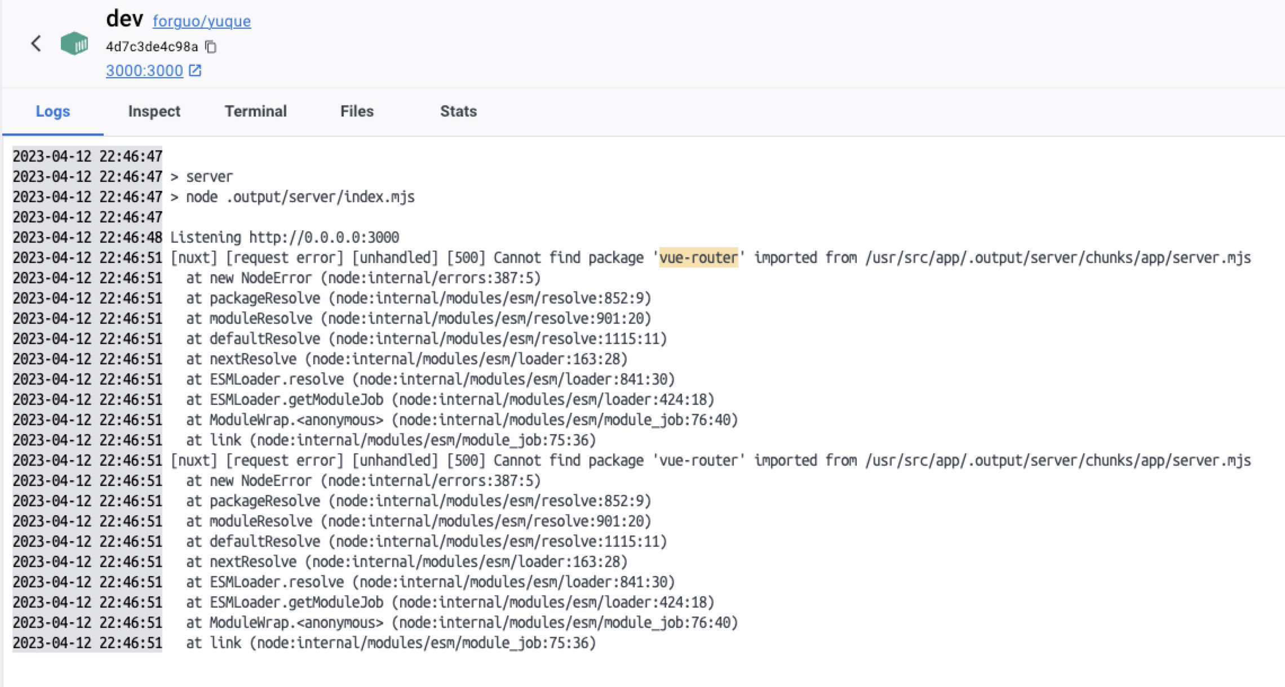Open the Files tab
The height and width of the screenshot is (687, 1285).
(x=357, y=111)
